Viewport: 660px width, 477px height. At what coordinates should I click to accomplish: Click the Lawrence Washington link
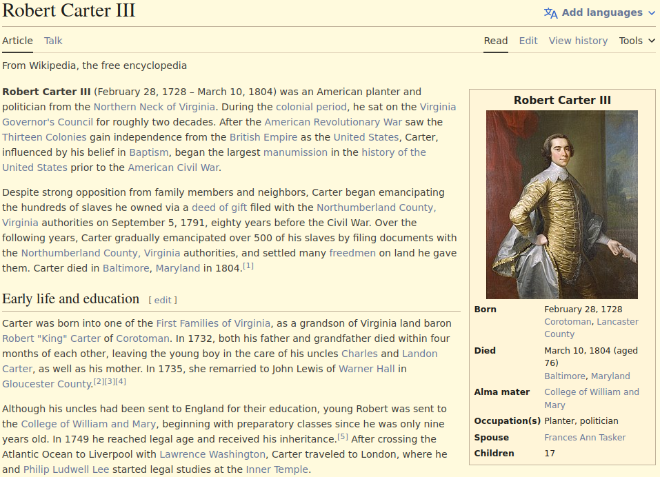click(x=212, y=454)
